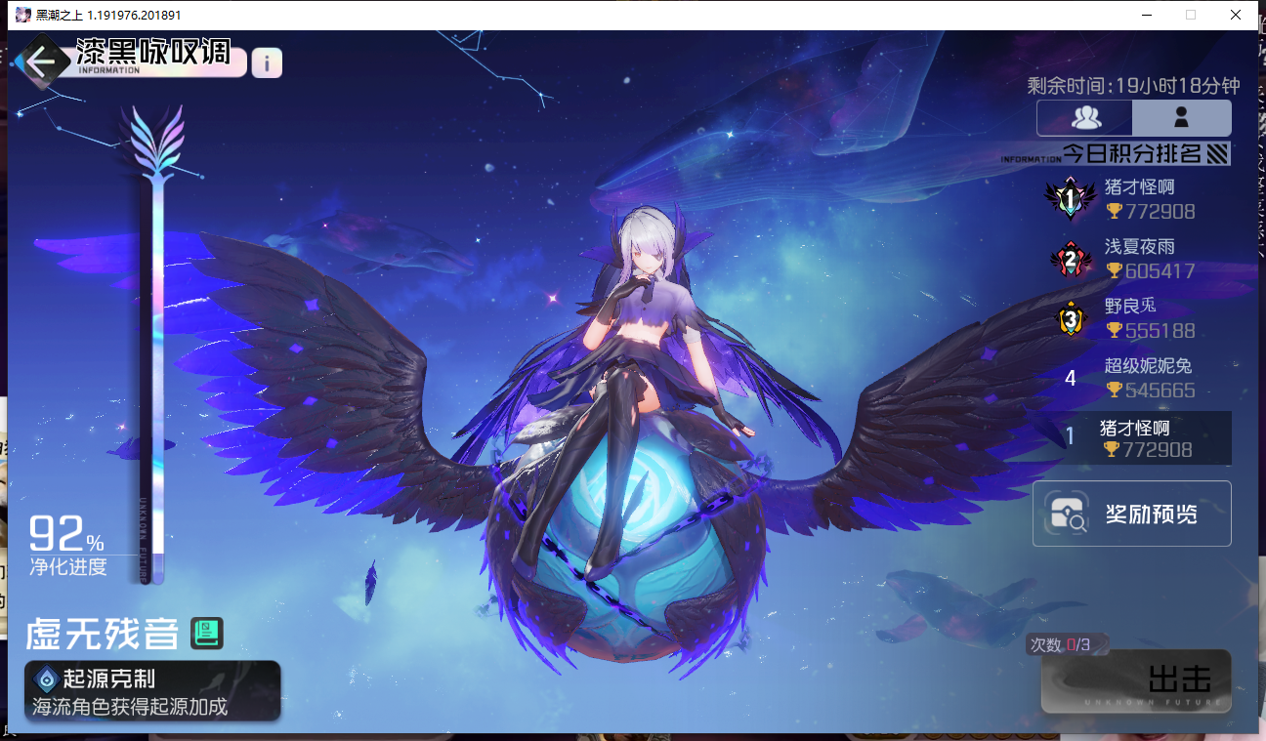Maximize the 黑潮之上 window
The width and height of the screenshot is (1266, 741).
[x=1191, y=15]
